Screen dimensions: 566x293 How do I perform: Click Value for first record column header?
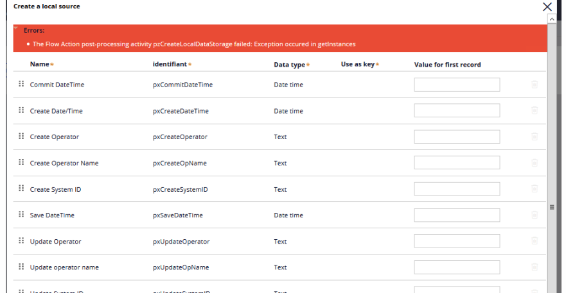coord(447,65)
